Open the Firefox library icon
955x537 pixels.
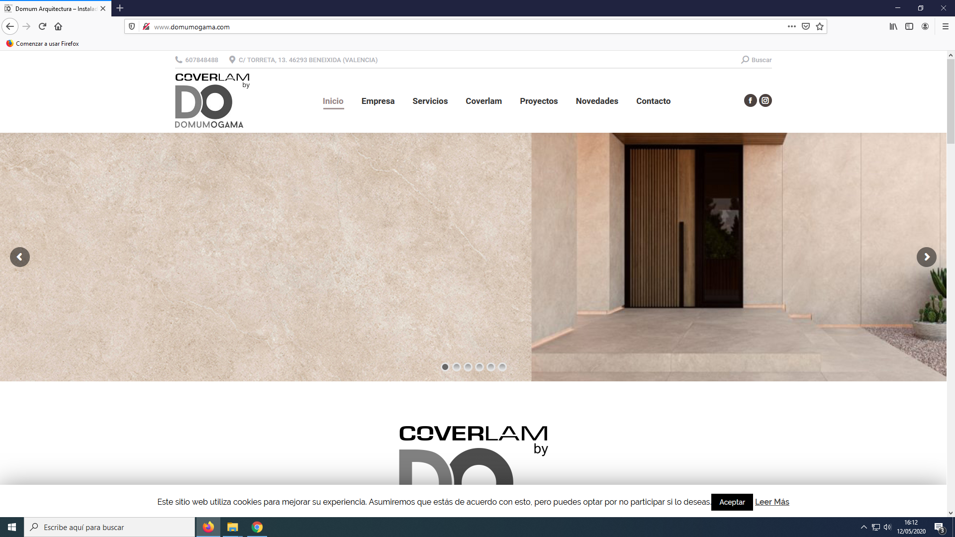click(x=893, y=26)
